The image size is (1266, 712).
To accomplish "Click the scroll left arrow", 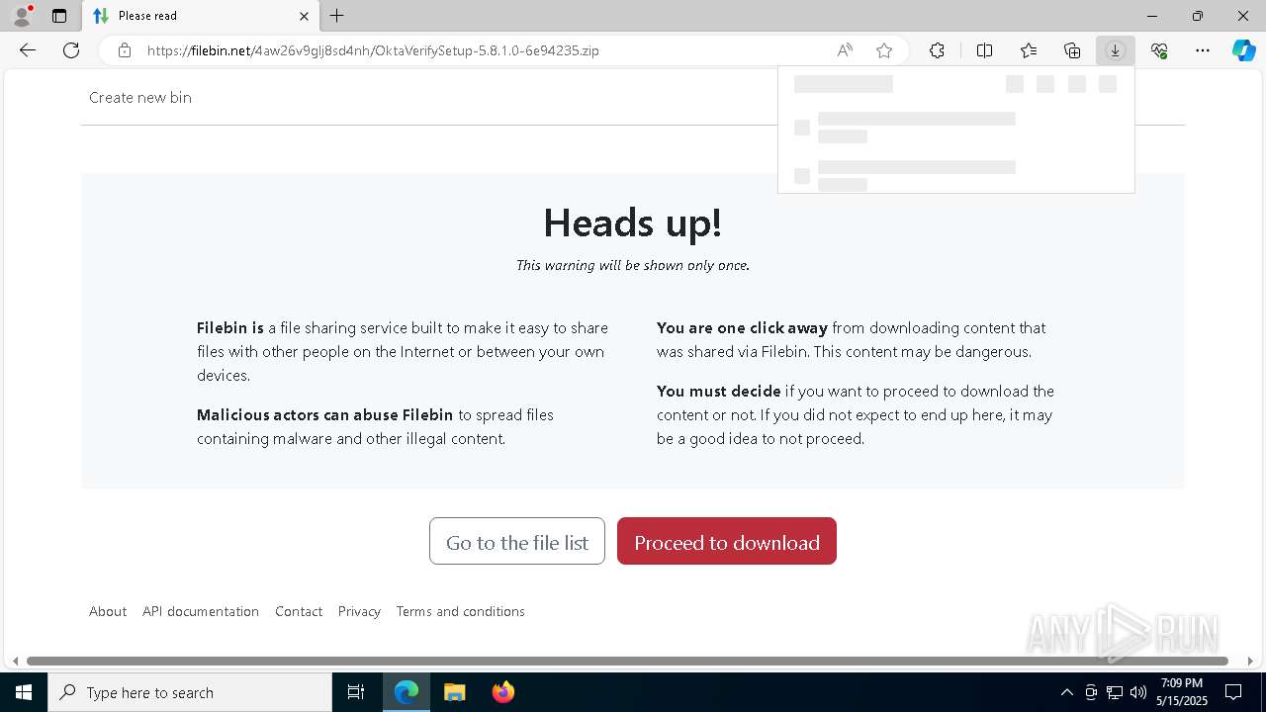I will coord(15,661).
